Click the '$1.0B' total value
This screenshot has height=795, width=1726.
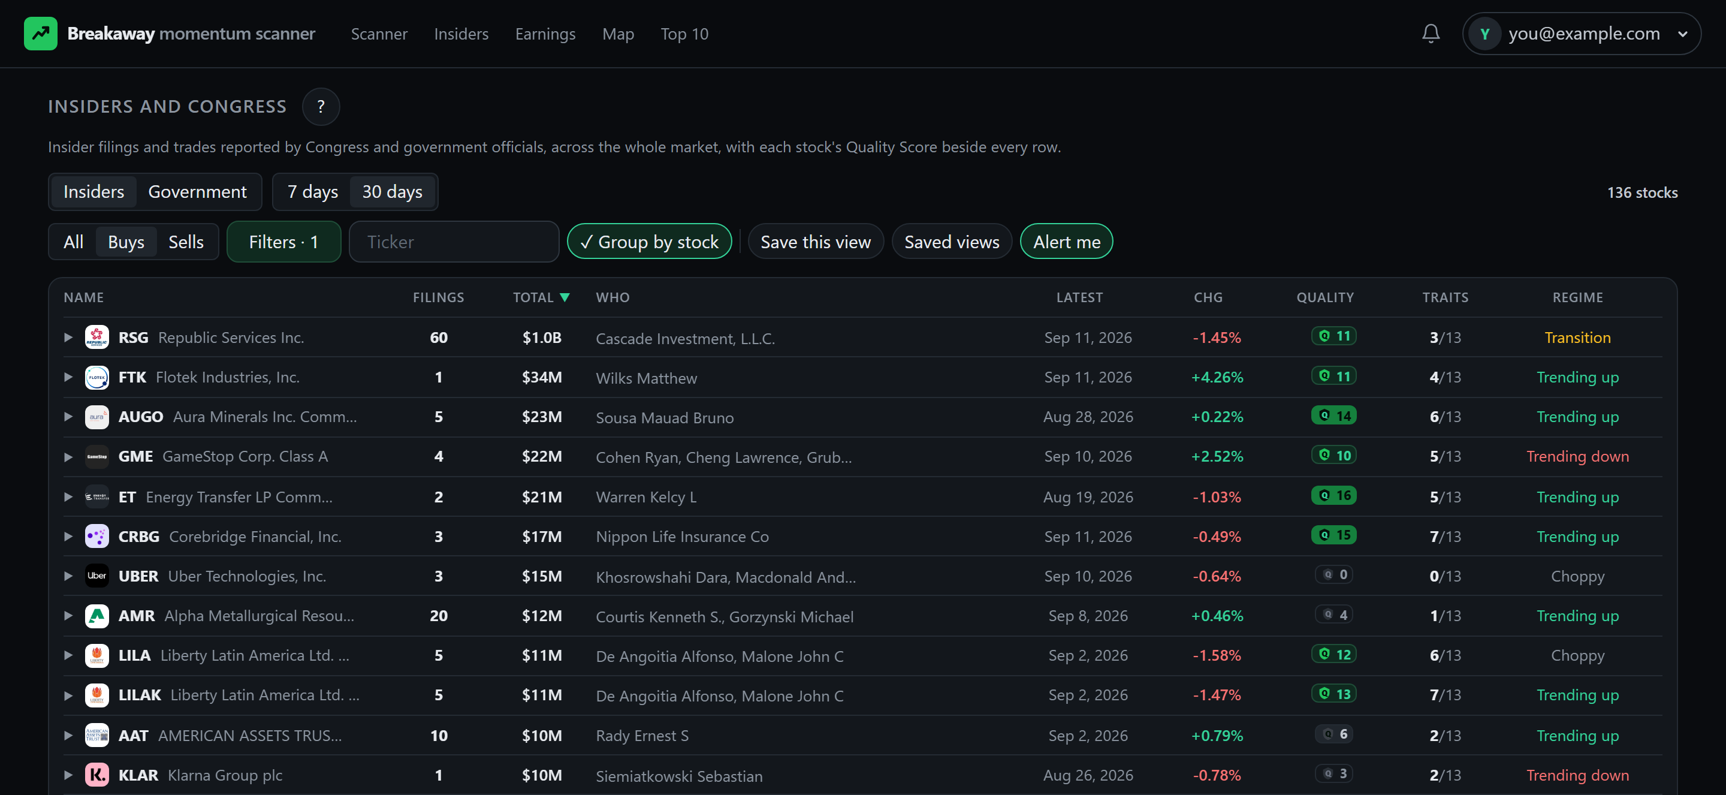coord(541,337)
